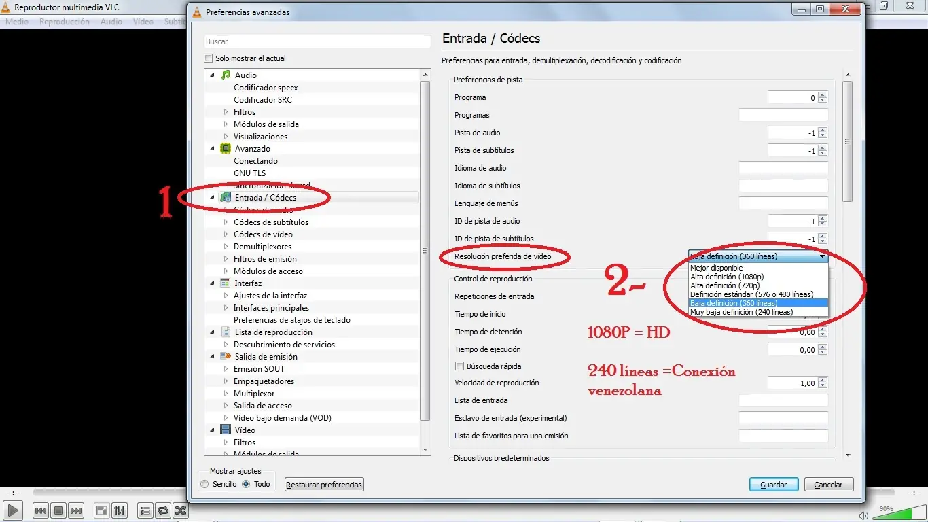
Task: Mute audio with the speaker icon
Action: coord(863,515)
